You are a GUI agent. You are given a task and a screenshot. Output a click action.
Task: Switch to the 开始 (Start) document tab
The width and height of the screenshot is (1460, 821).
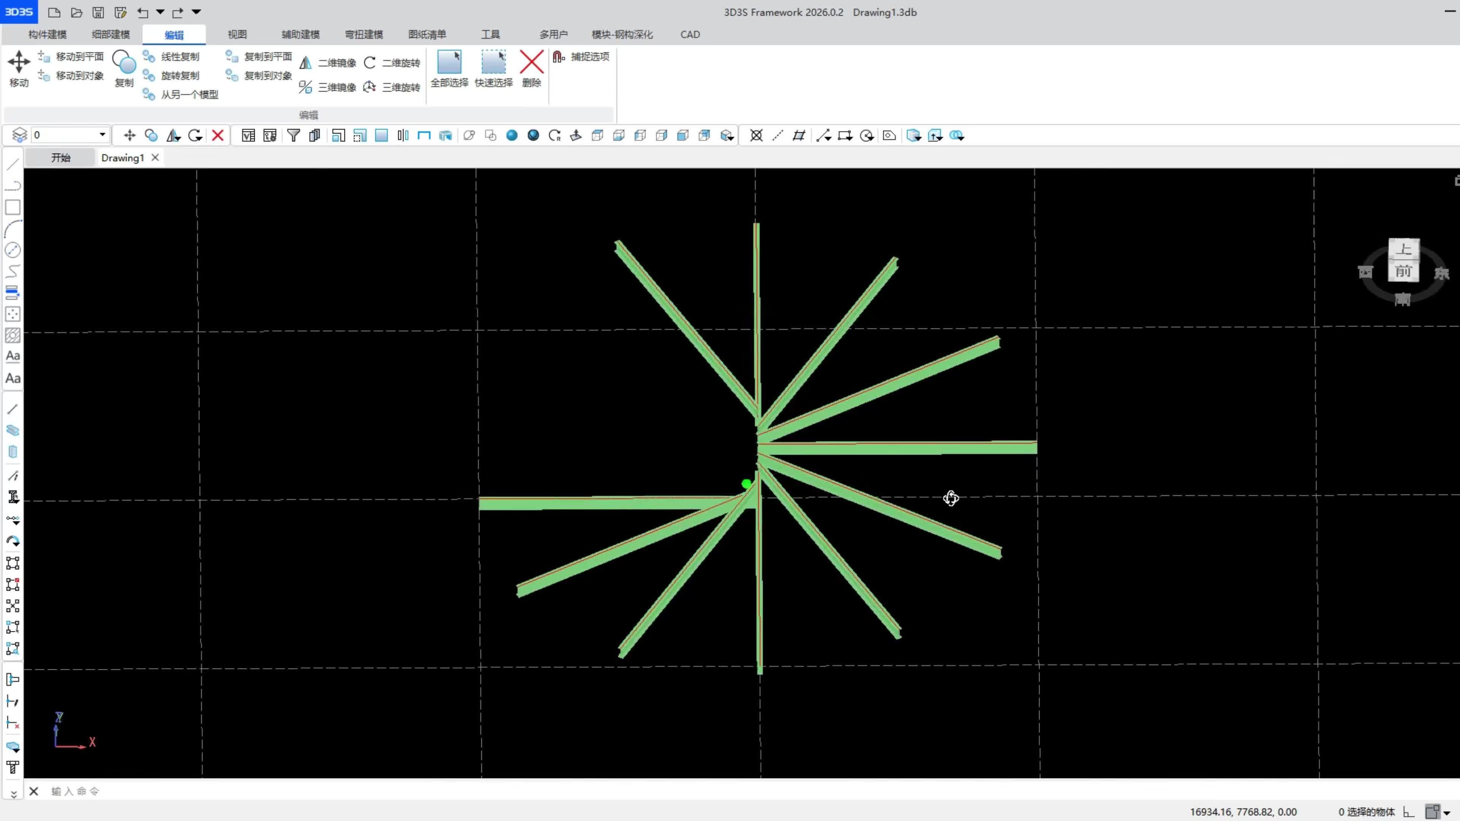[61, 157]
